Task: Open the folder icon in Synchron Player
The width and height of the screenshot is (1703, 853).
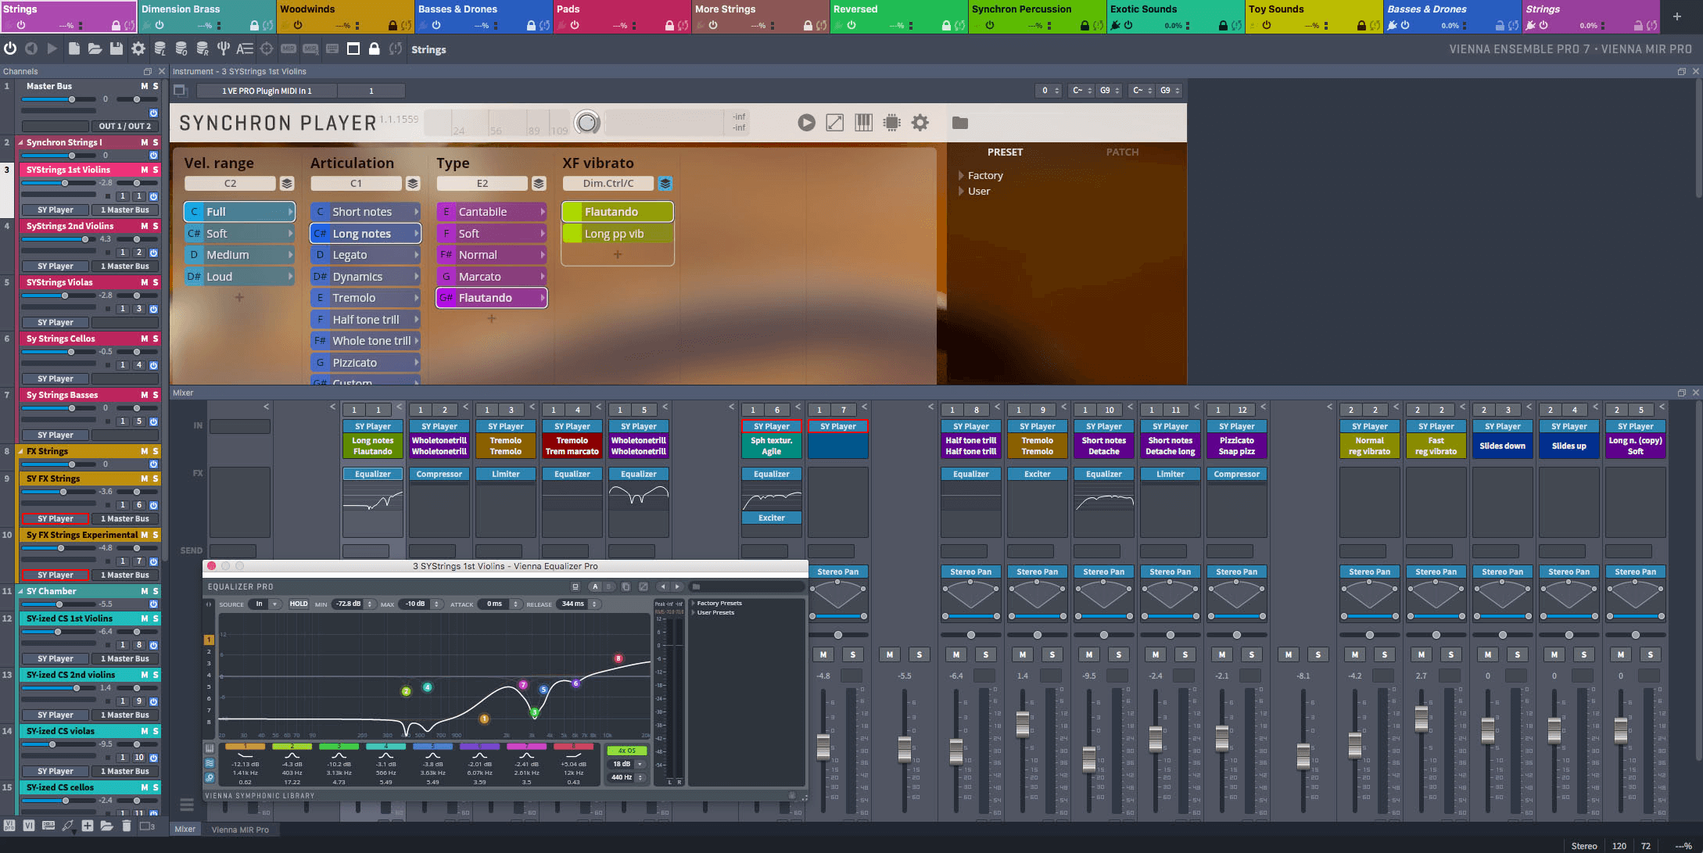Action: [960, 123]
